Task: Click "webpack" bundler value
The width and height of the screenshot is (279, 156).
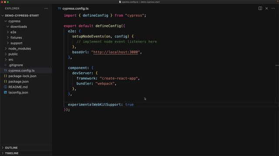Action: point(105,84)
